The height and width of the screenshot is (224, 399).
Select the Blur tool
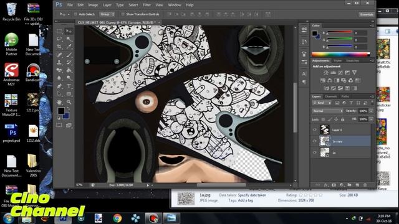pyautogui.click(x=59, y=78)
